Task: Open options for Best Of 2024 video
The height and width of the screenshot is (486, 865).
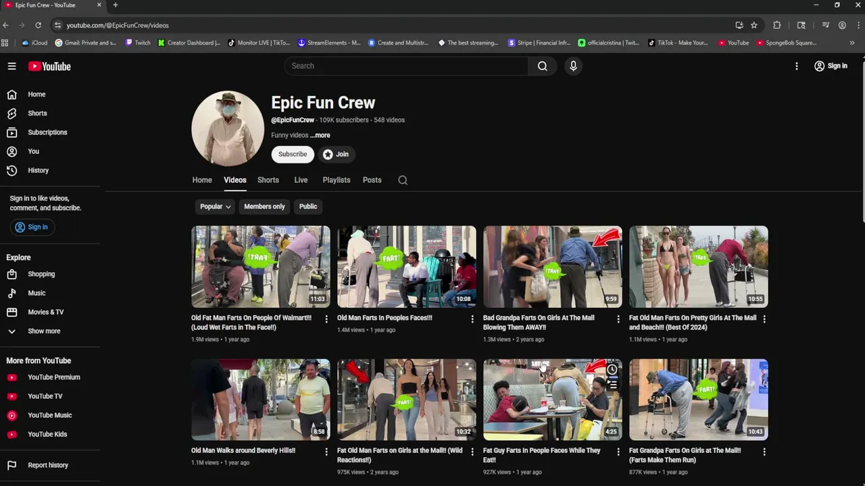Action: [x=764, y=319]
